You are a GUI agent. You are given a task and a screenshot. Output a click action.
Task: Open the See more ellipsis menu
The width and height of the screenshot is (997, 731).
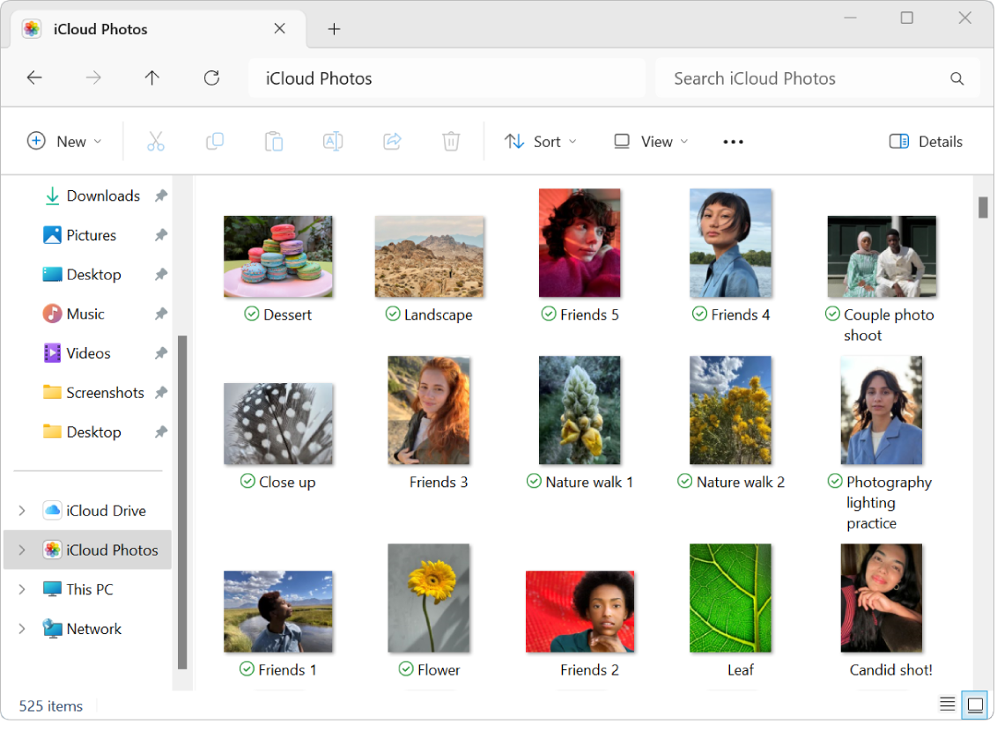[732, 141]
